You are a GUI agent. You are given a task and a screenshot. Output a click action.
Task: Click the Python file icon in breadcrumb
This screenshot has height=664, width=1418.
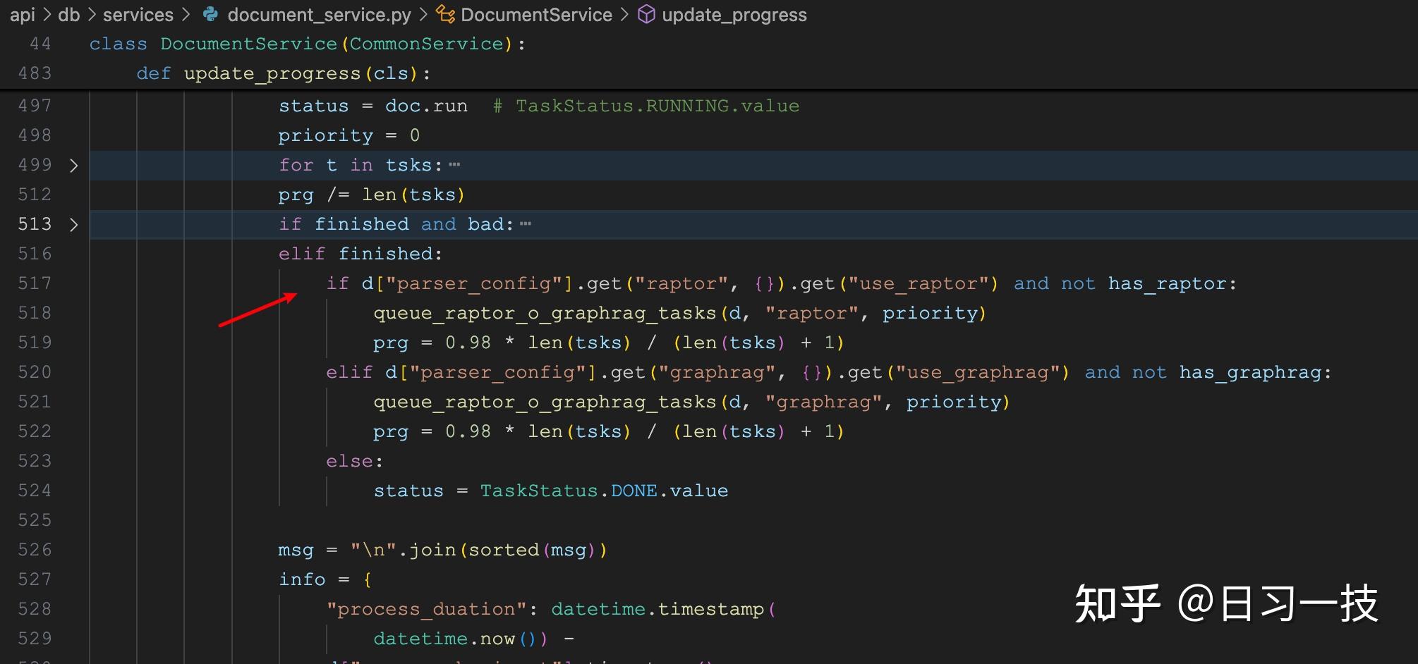click(210, 14)
